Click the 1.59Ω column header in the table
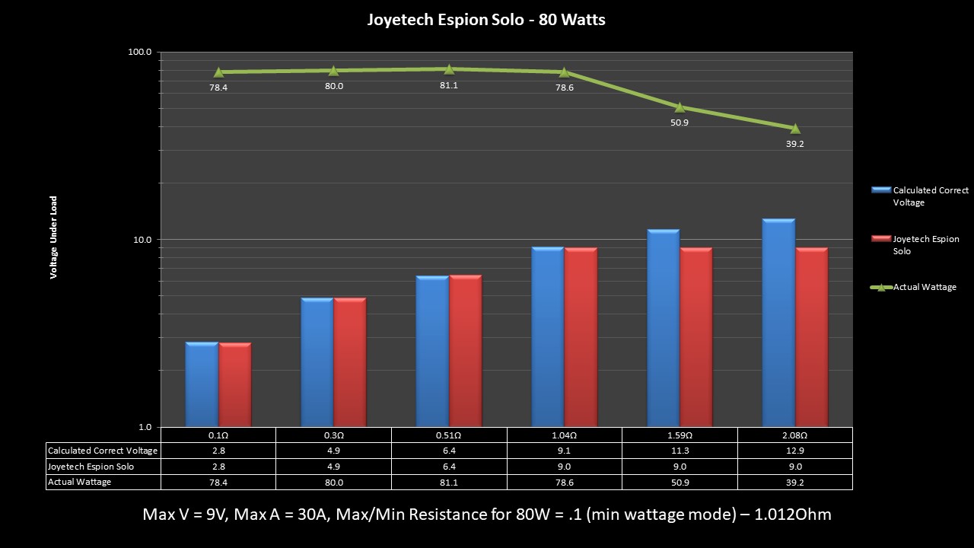This screenshot has height=548, width=974. tap(680, 435)
